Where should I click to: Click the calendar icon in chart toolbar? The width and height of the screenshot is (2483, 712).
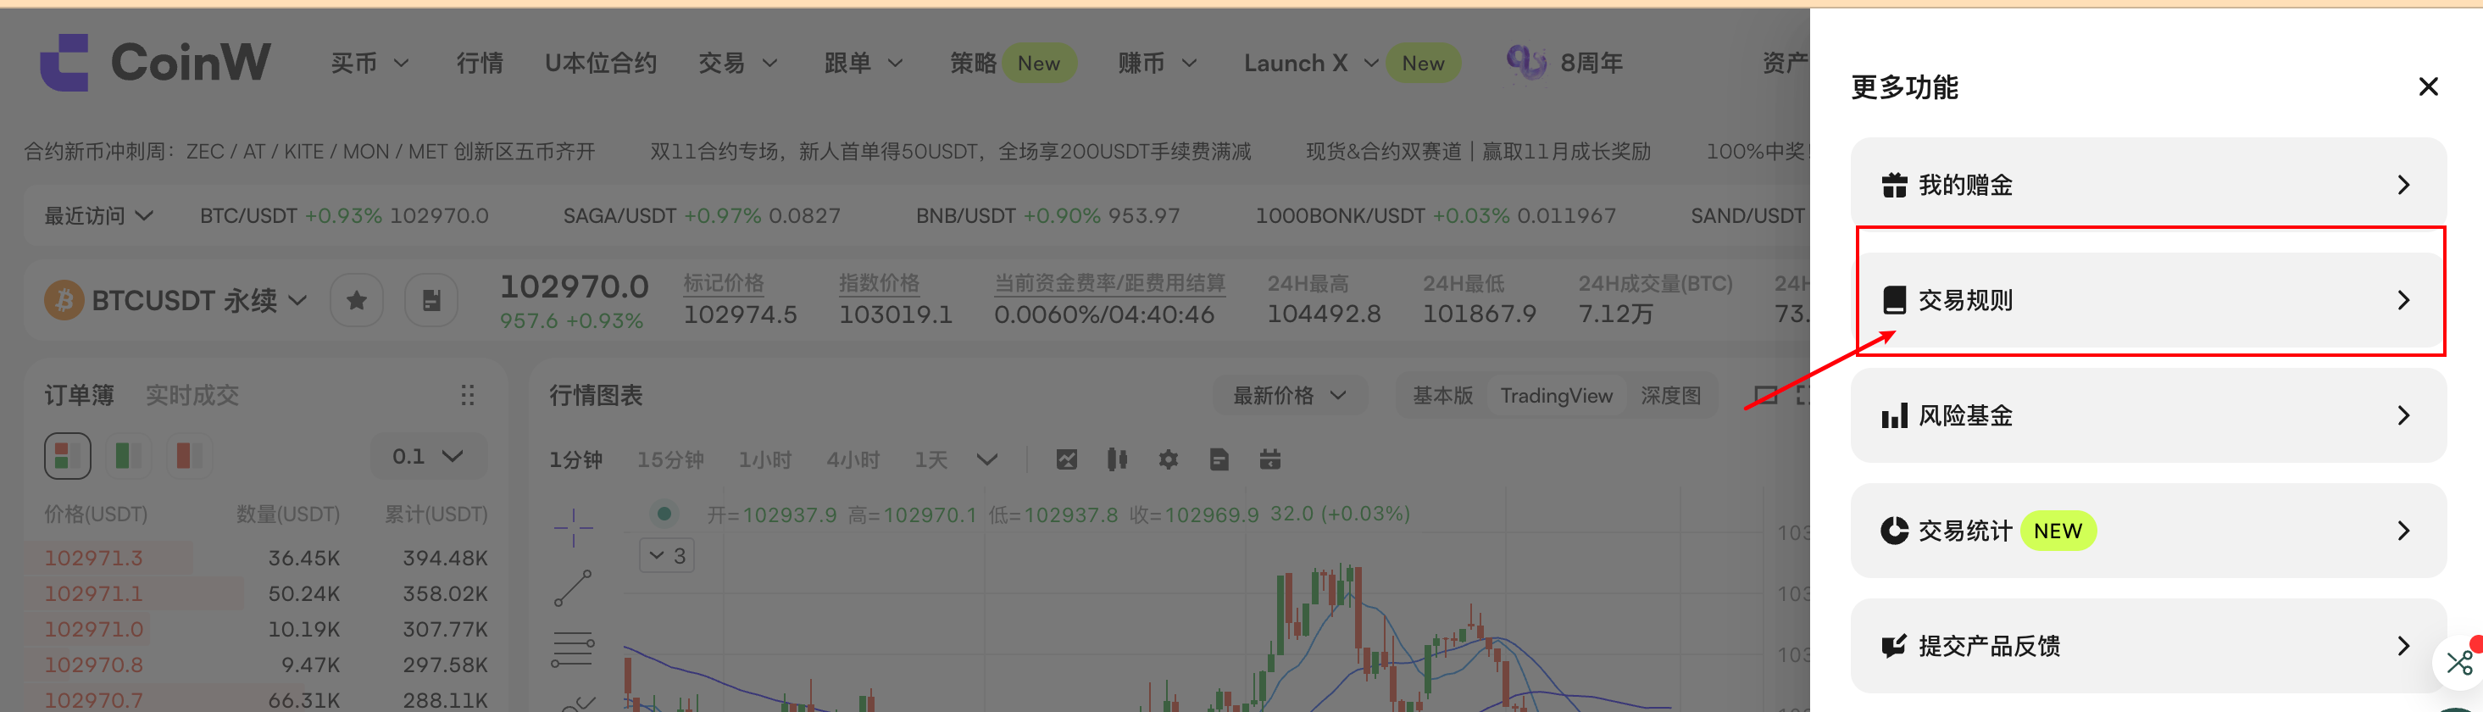pos(1269,459)
